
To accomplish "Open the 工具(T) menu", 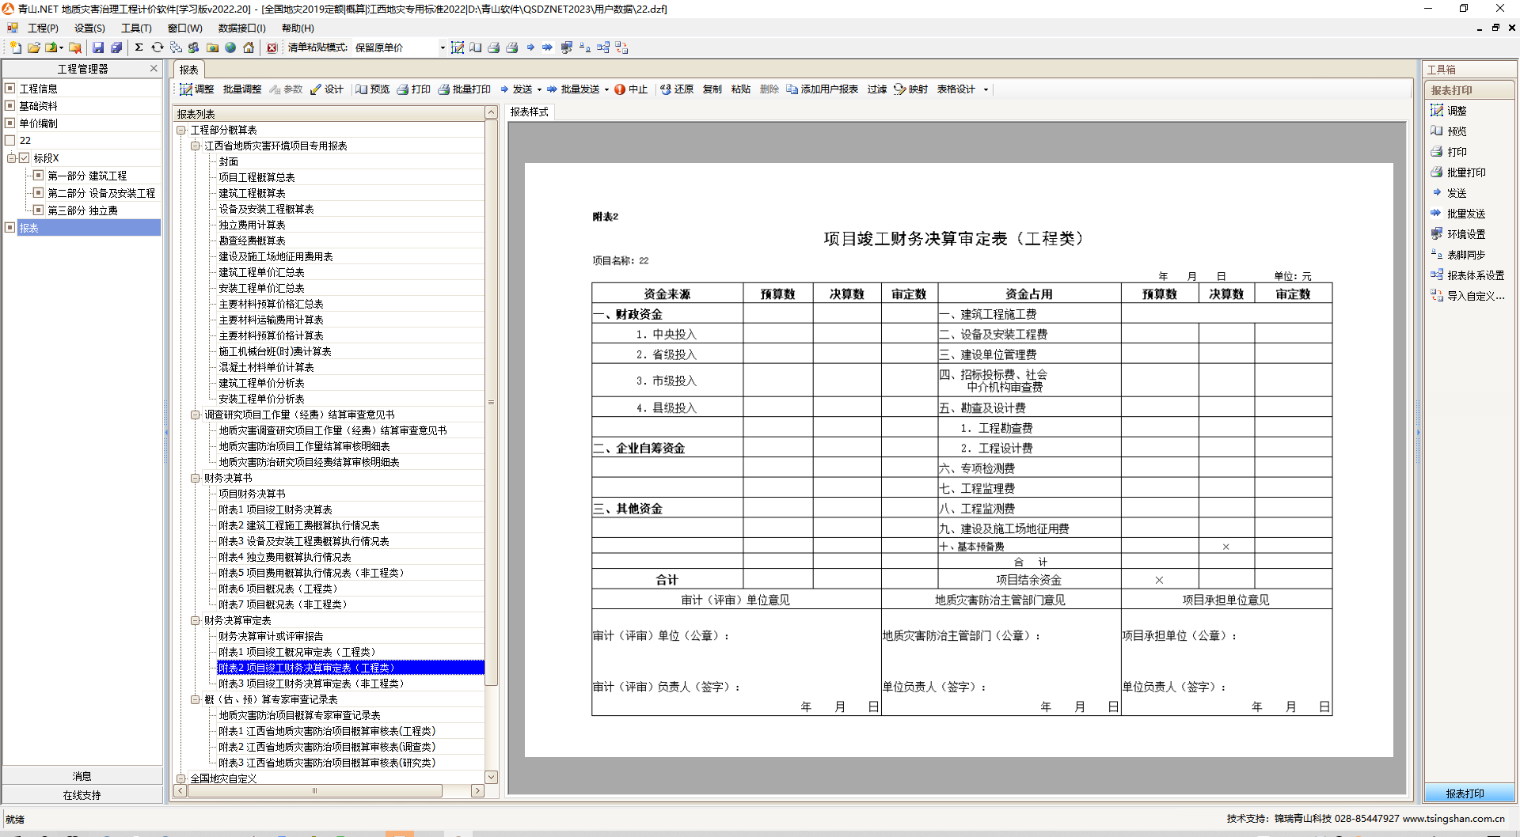I will [x=136, y=28].
